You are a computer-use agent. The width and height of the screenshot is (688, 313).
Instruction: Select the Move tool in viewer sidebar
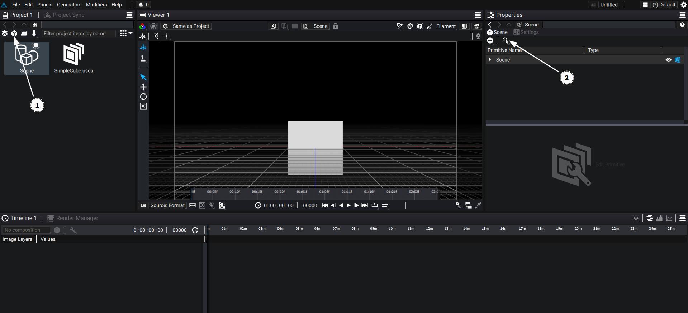click(143, 87)
